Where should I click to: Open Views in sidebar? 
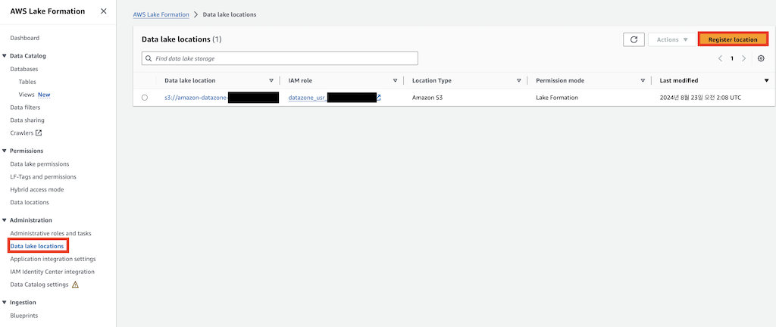click(27, 95)
